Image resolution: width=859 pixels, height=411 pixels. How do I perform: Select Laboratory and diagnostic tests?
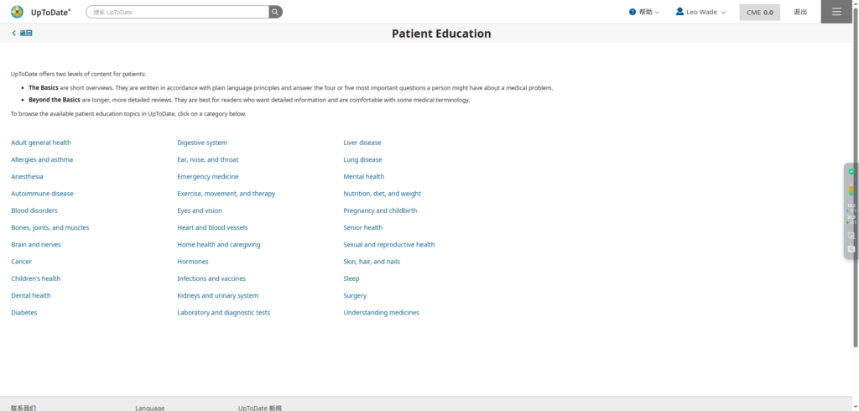pos(223,312)
